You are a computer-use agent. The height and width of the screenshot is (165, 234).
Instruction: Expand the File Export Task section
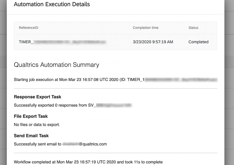(31, 116)
